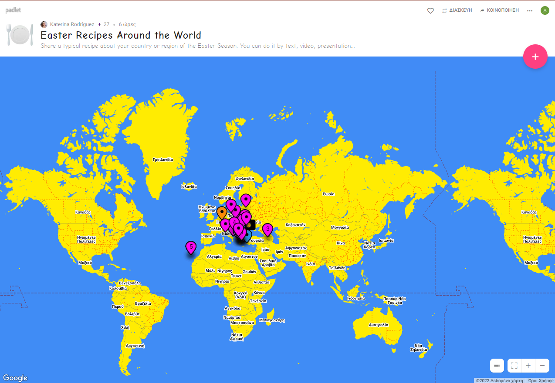Open the ΚΟΙΝΟΠΟΙΗΣΗ share option
The image size is (555, 383).
point(499,10)
